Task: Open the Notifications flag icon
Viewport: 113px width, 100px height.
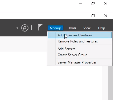Action: 40,27
